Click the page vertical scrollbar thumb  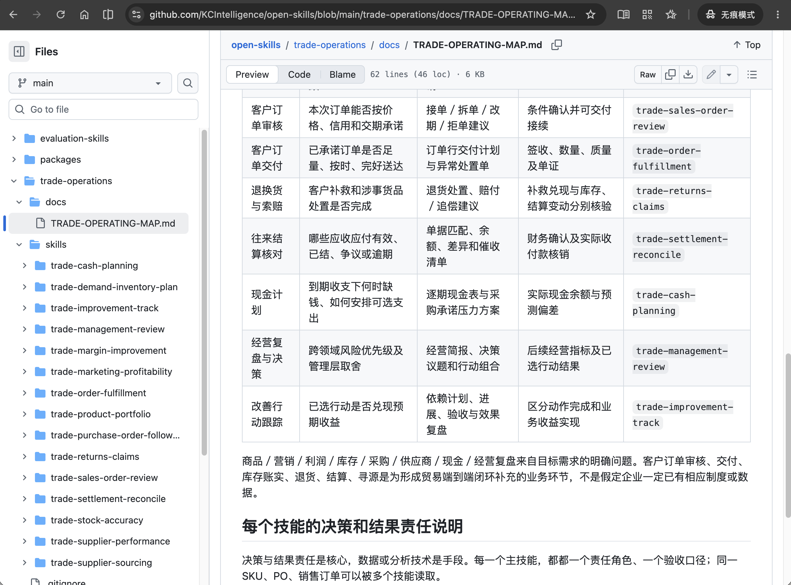(788, 435)
